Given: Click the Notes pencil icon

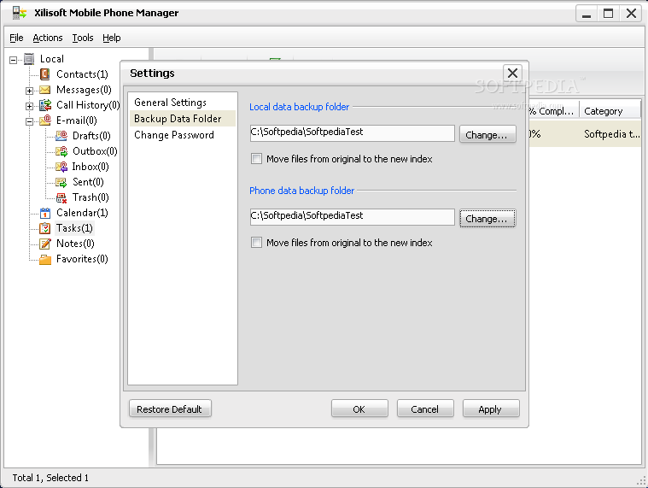Looking at the screenshot, I should point(44,244).
